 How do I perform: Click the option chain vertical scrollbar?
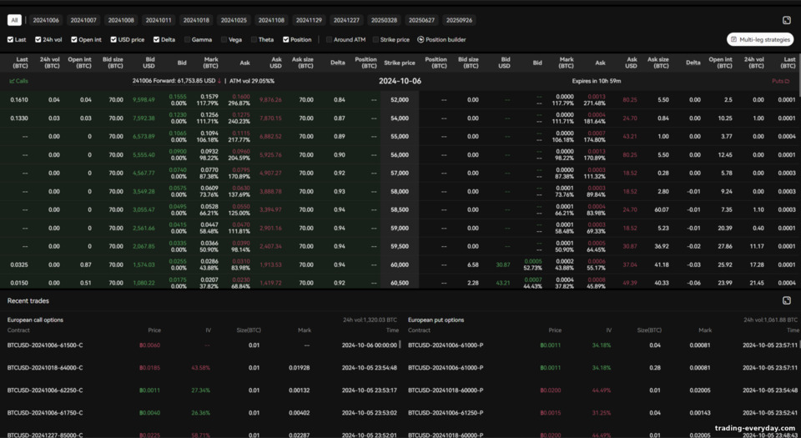click(798, 74)
